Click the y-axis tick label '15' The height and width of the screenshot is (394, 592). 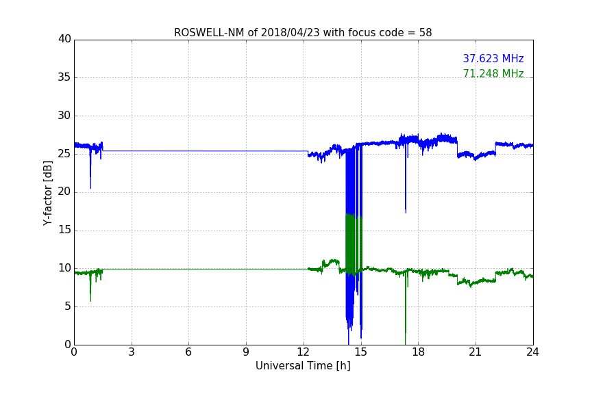(x=64, y=230)
